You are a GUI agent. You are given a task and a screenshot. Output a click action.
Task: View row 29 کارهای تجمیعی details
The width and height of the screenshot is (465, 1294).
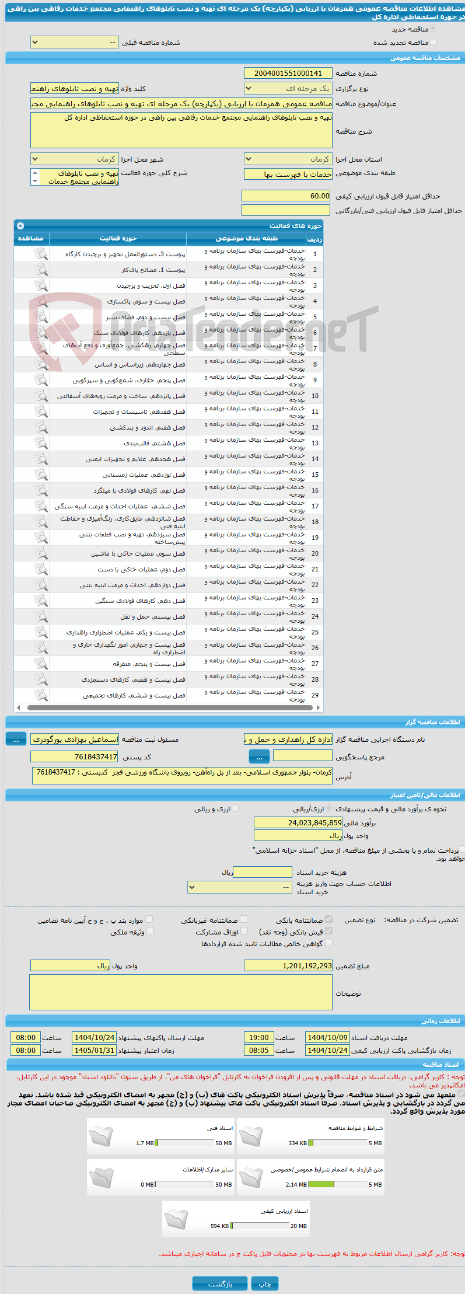pyautogui.click(x=41, y=695)
